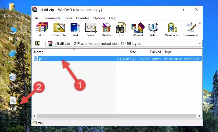Click right arrow of horizontal scrollbar
Viewport: 218px width, 132px height.
tap(199, 116)
